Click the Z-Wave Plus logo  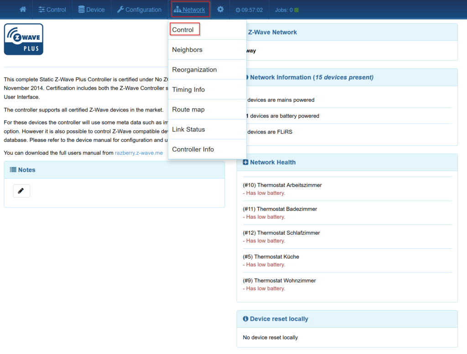click(x=24, y=40)
